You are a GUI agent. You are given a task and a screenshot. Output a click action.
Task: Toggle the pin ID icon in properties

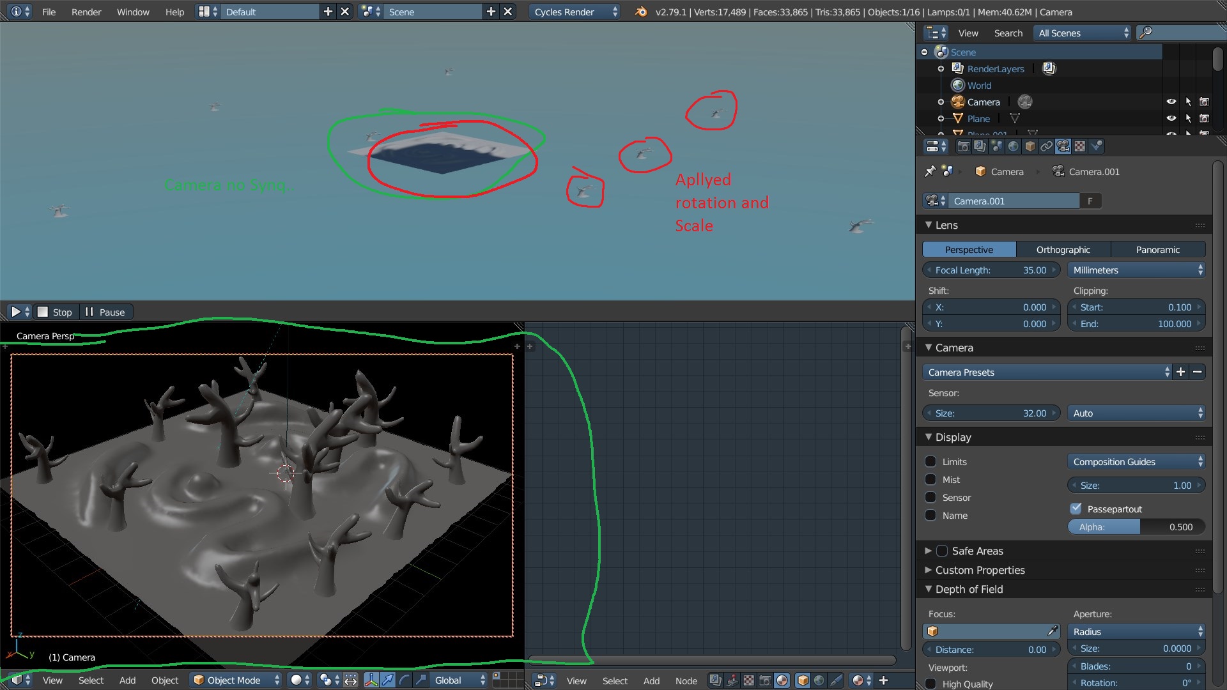pyautogui.click(x=930, y=171)
